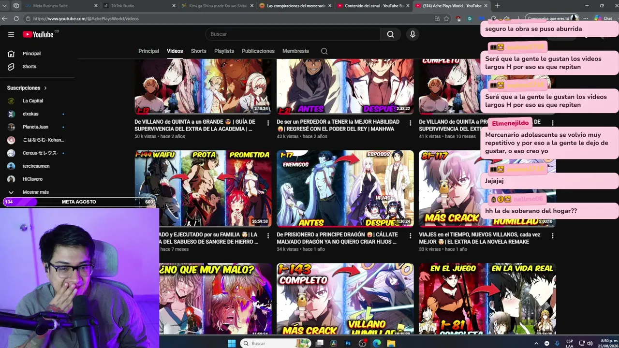Open options menu for 'VIAJES en el TIEMPO' video
Screen dimensions: 619x348
(x=552, y=235)
